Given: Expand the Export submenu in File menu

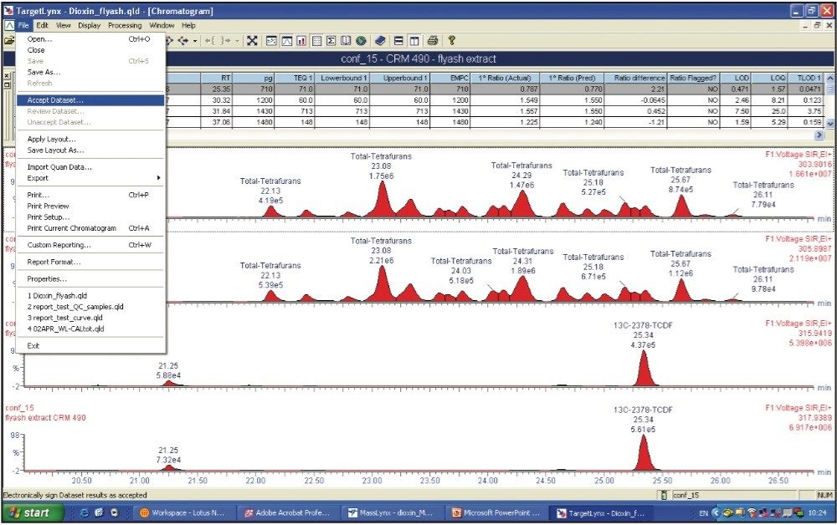Looking at the screenshot, I should pyautogui.click(x=50, y=177).
